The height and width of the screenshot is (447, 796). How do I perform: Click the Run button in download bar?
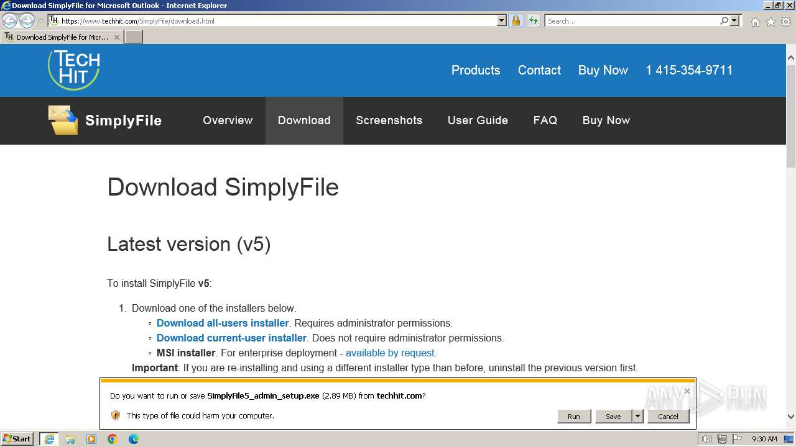click(x=573, y=416)
